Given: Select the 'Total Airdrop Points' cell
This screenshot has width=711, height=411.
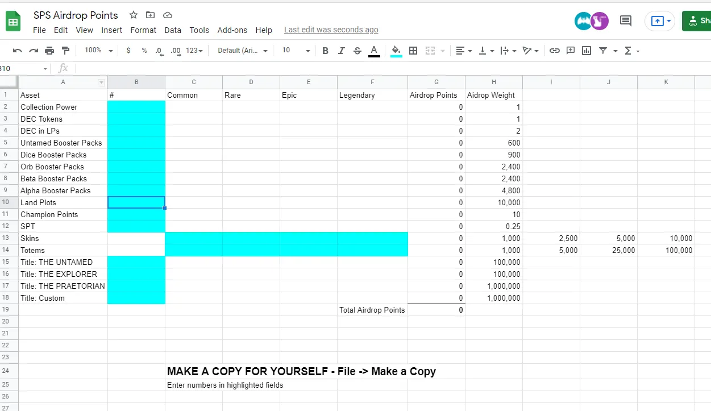Looking at the screenshot, I should 372,310.
